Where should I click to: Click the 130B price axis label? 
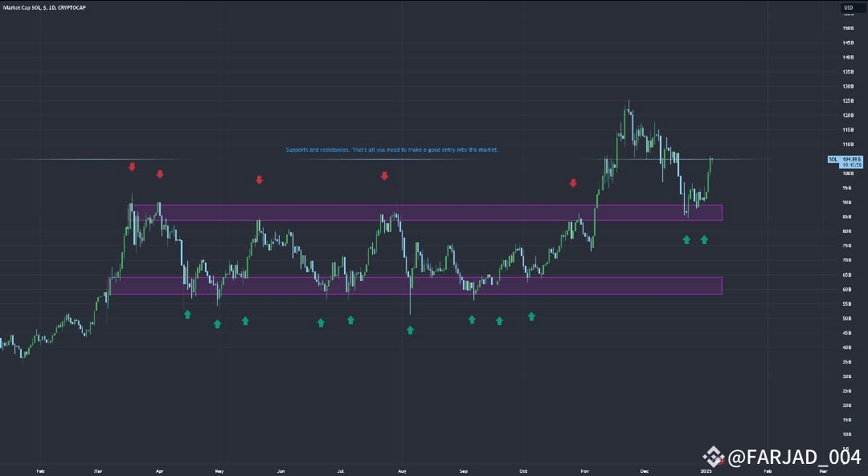(x=848, y=86)
